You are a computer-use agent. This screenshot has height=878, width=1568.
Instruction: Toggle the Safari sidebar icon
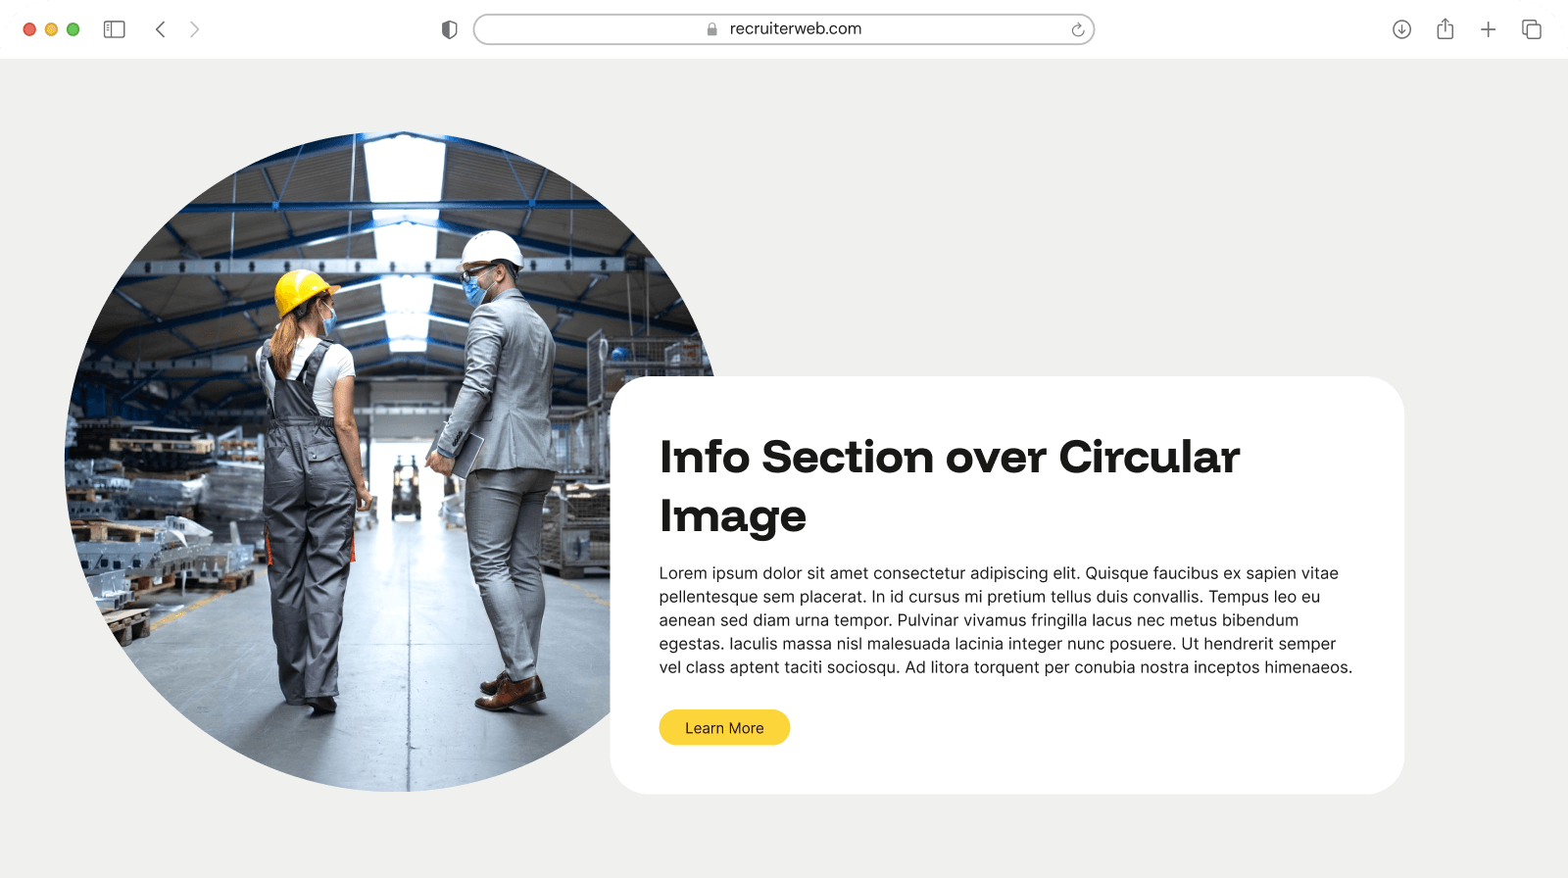point(115,29)
